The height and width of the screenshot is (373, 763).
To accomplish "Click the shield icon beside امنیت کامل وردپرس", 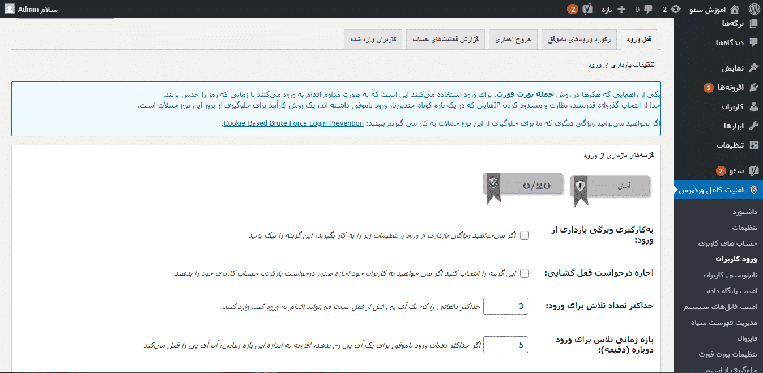I will pyautogui.click(x=753, y=190).
